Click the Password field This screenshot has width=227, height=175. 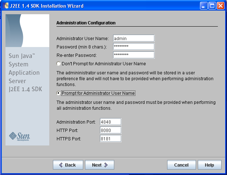click(x=134, y=47)
